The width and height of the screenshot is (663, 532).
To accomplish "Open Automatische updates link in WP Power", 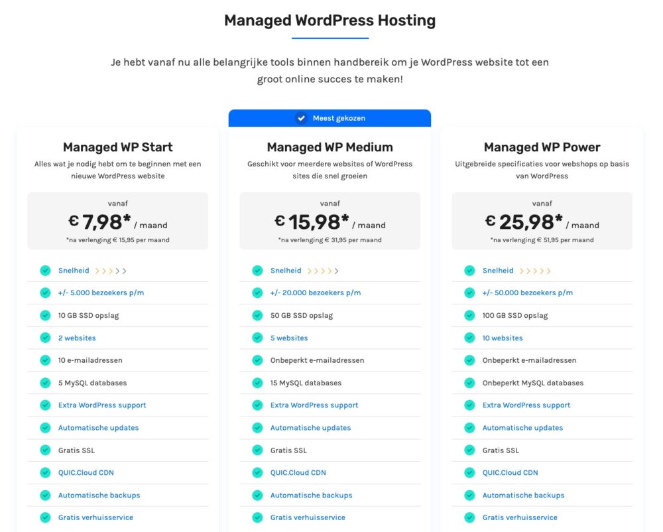I will (522, 428).
